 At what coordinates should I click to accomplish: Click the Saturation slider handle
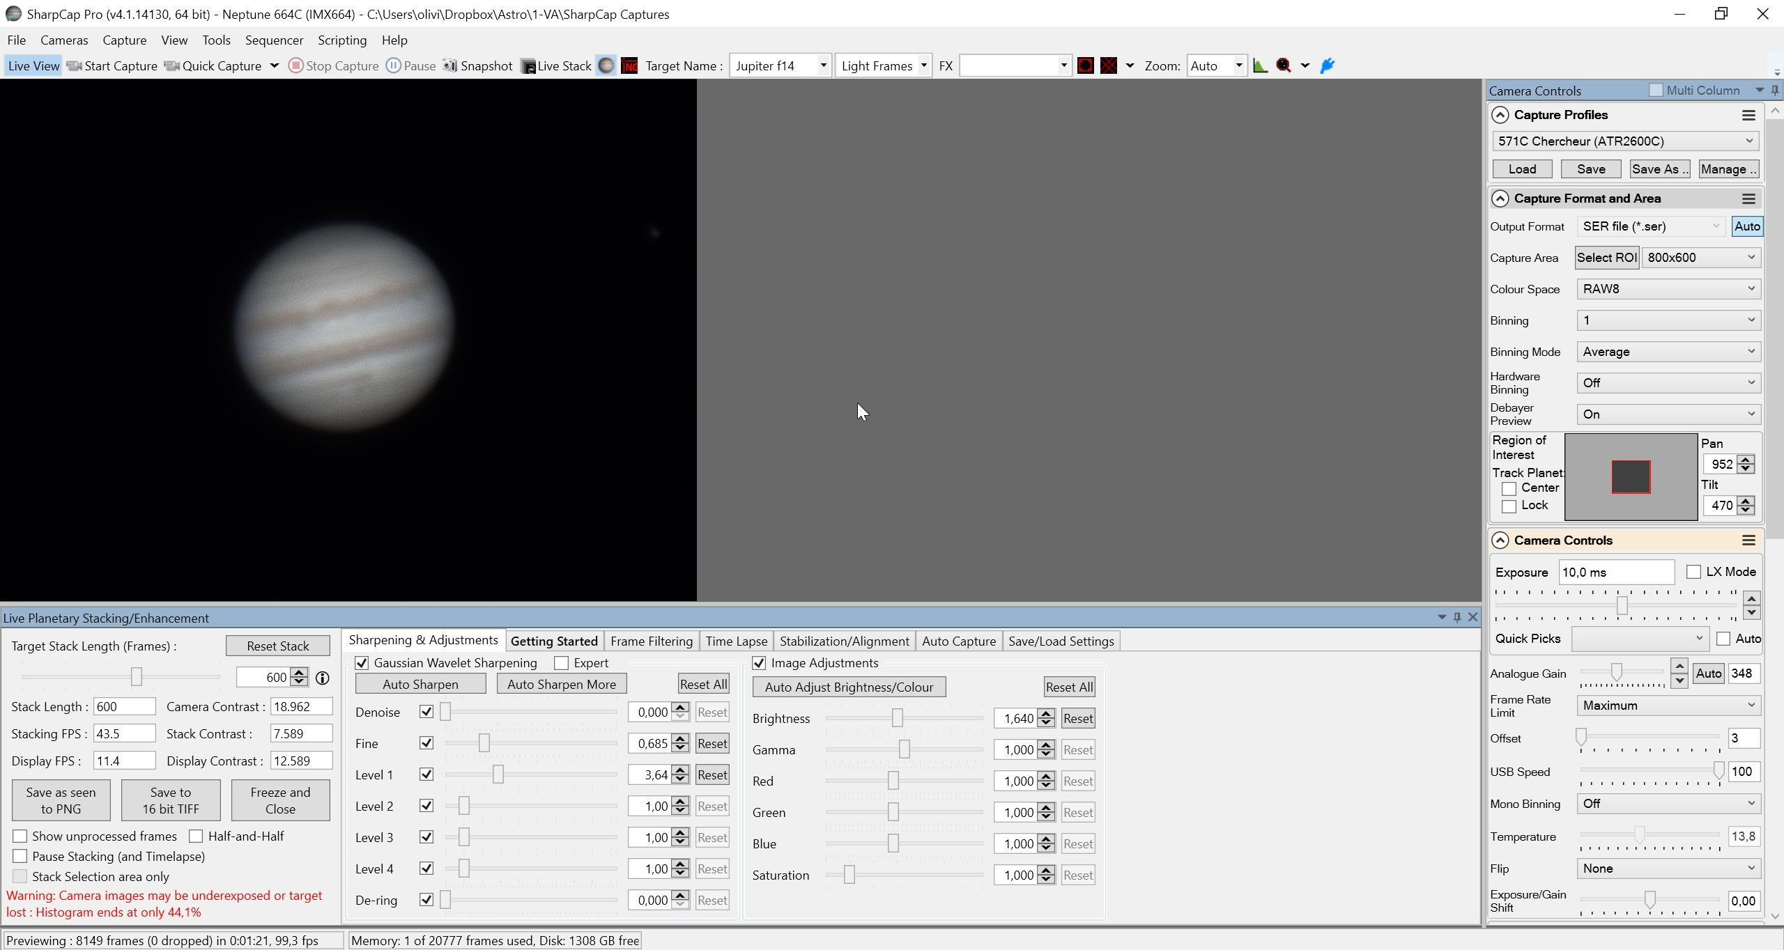pyautogui.click(x=849, y=875)
